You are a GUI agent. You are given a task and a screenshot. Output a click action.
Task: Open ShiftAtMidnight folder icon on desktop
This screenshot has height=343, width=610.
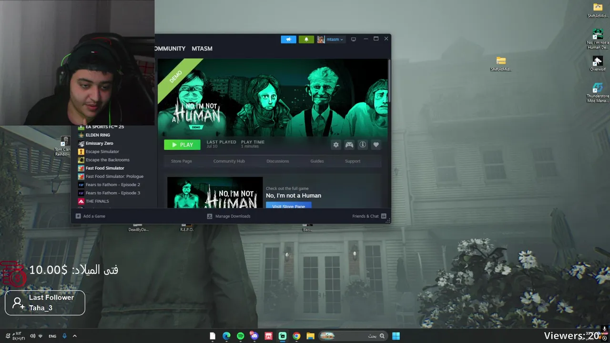click(x=501, y=64)
